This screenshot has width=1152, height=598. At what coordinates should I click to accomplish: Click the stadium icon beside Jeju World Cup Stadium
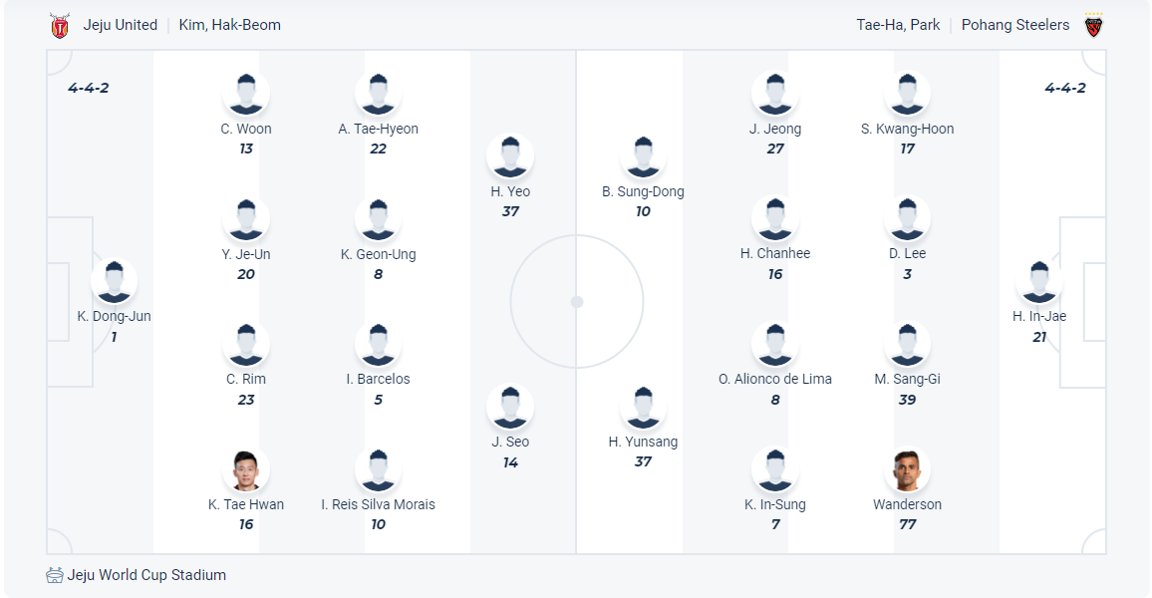point(55,575)
